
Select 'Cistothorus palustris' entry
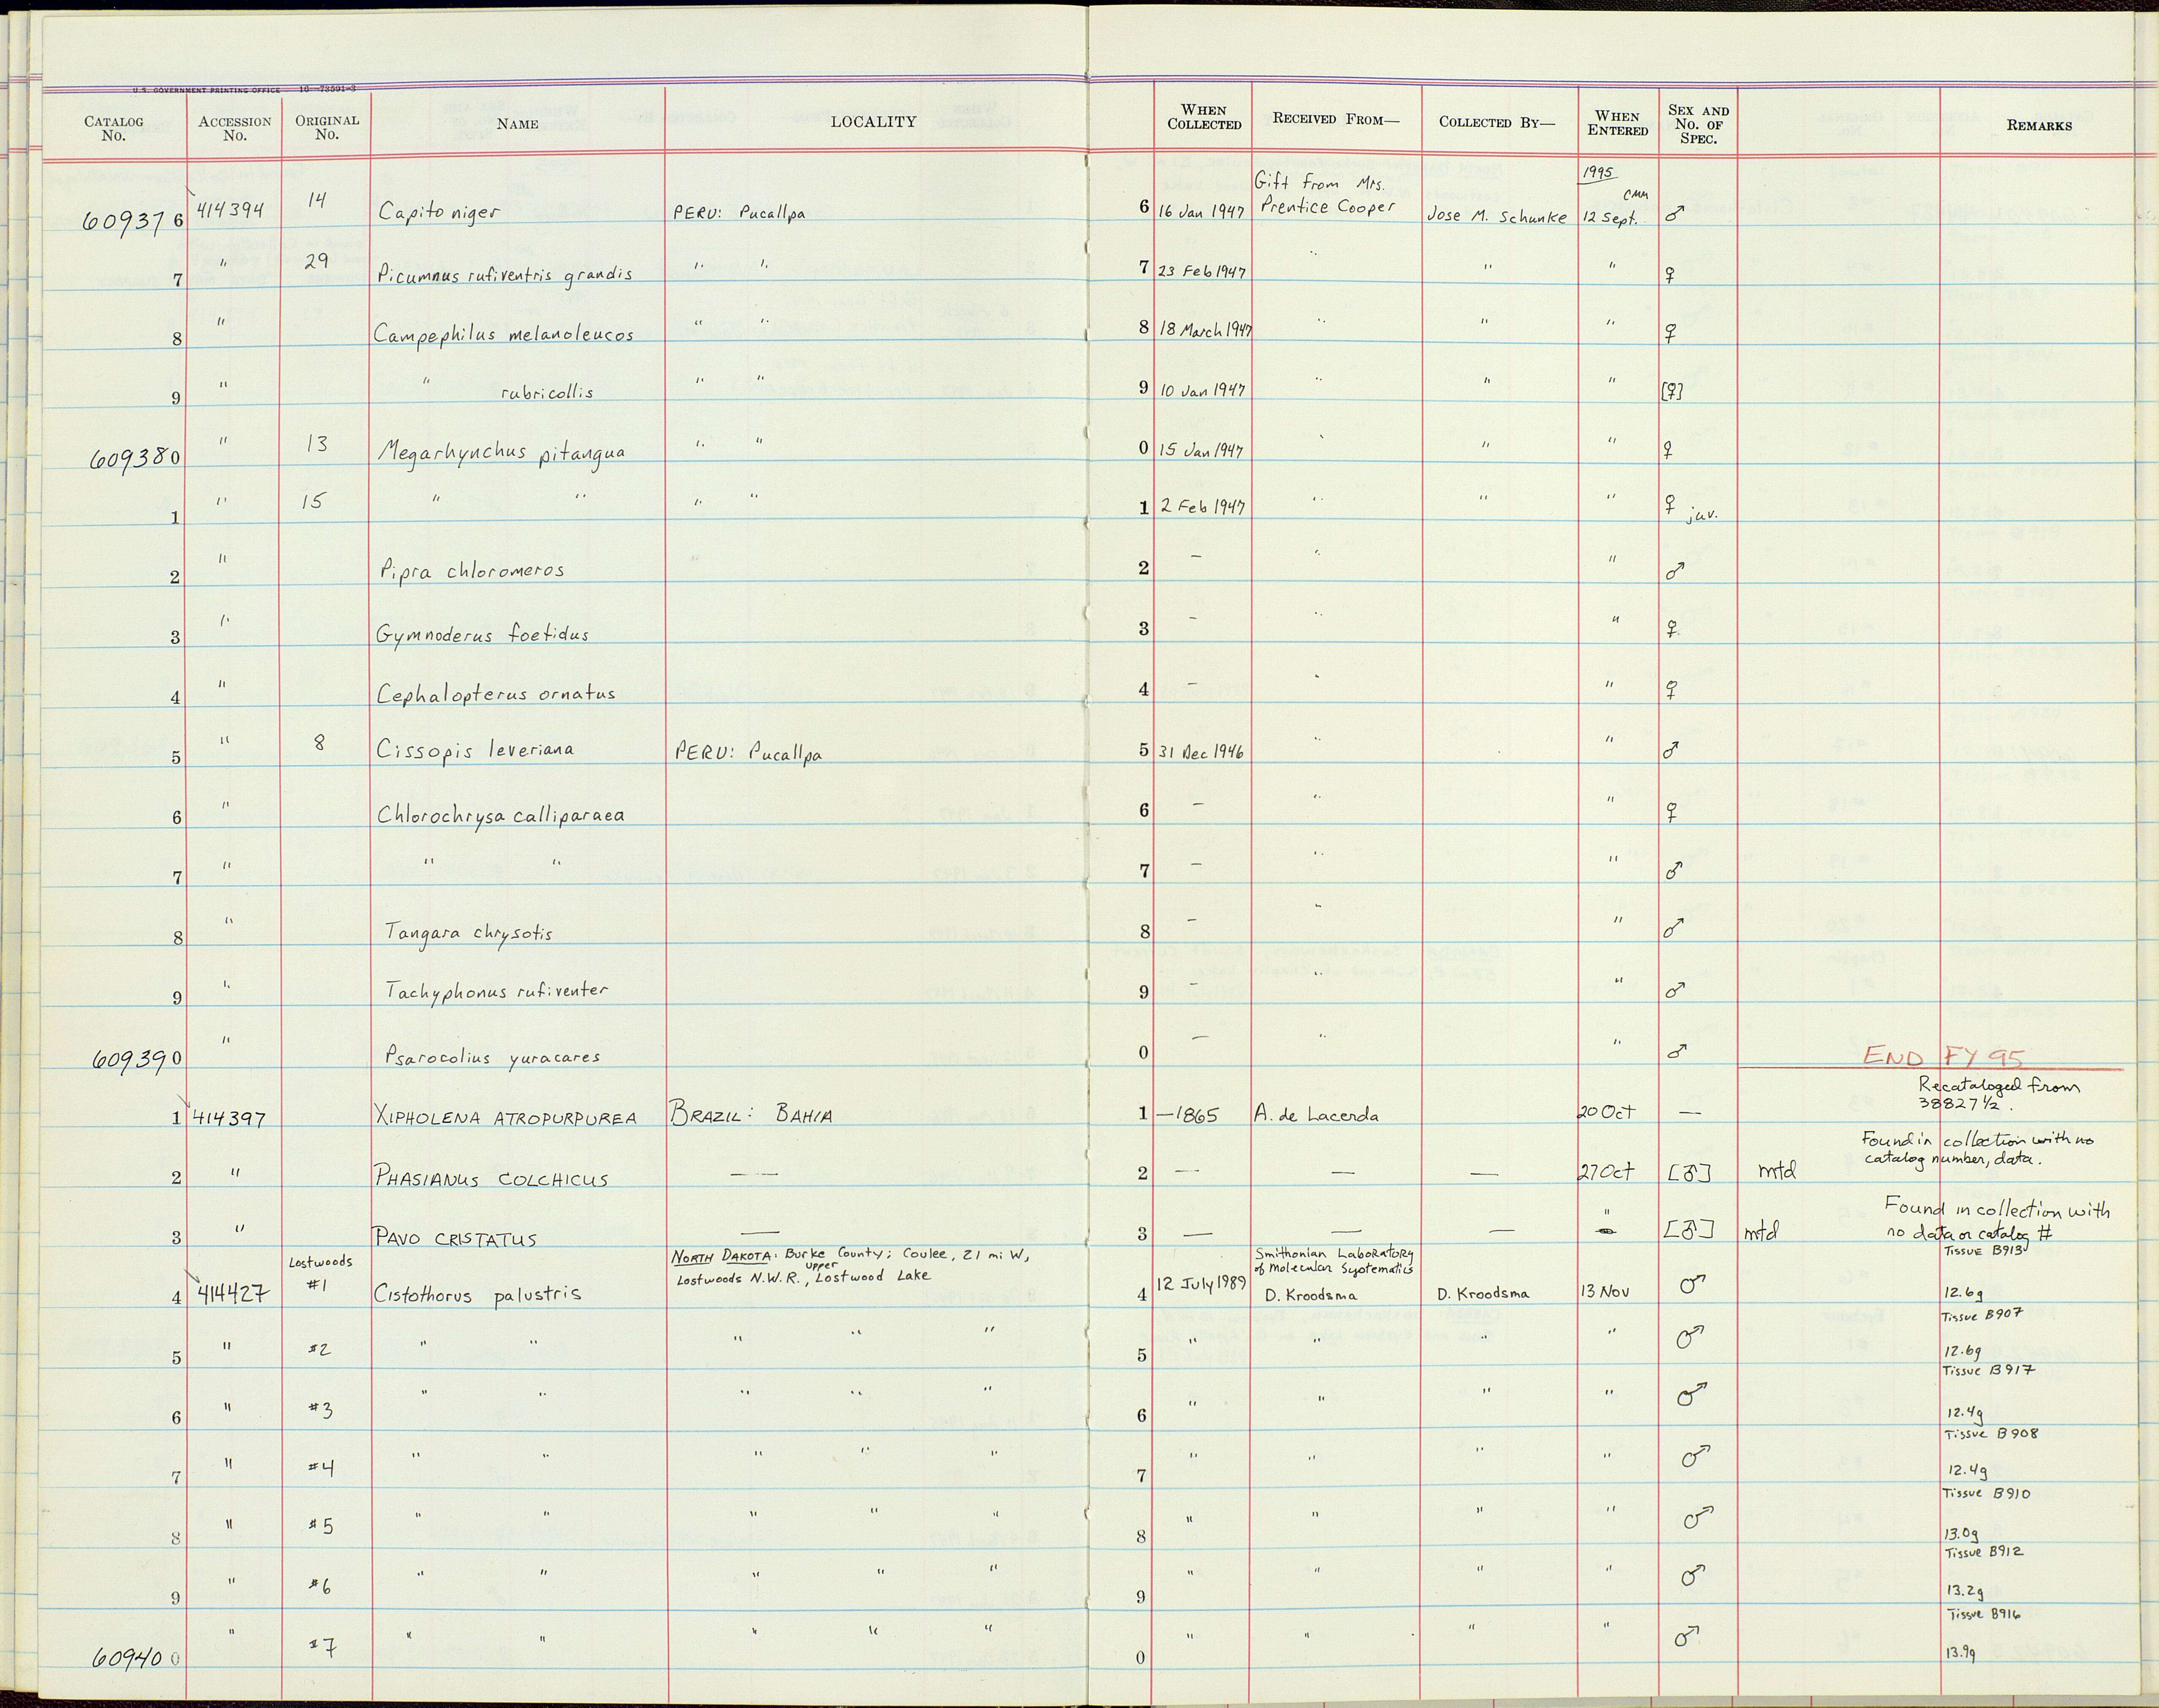pos(477,1294)
